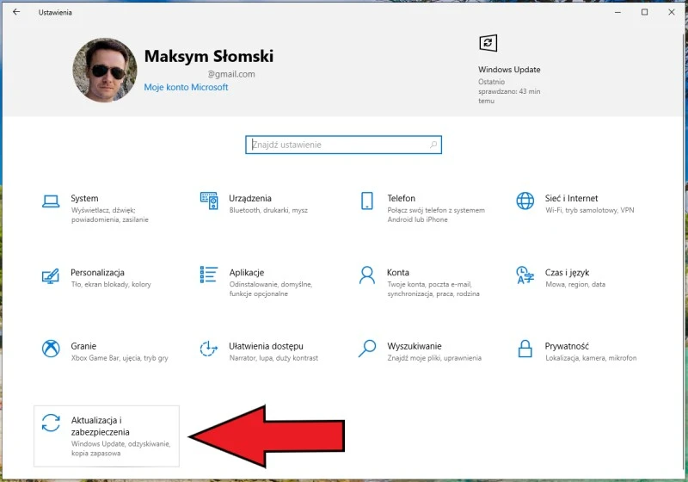Click 'Windows Update, odzyskiwanie, kopia zapasowa' text
This screenshot has width=688, height=482.
(x=120, y=448)
